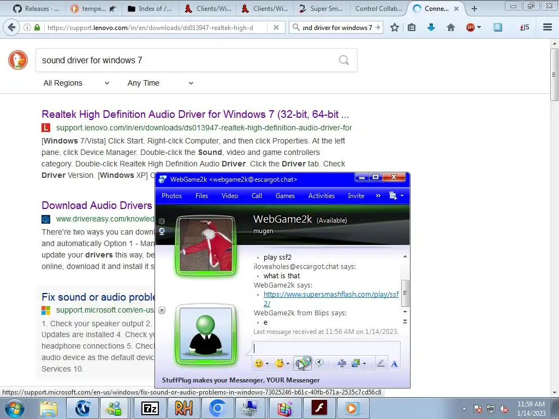The image size is (559, 419).
Task: Switch to the Index of tab
Action: pyautogui.click(x=150, y=9)
